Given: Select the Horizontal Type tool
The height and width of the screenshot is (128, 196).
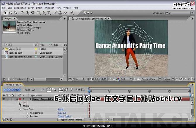Looking at the screenshot, I should pyautogui.click(x=49, y=13).
